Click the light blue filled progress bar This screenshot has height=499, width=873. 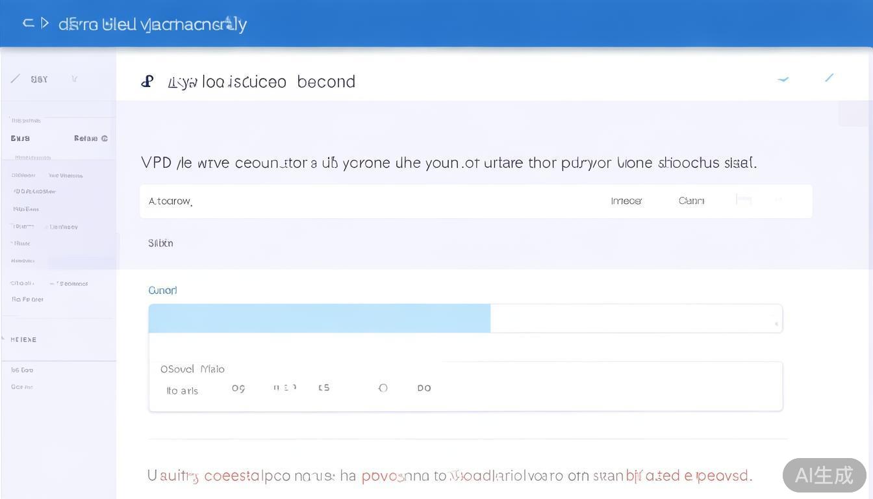coord(319,318)
